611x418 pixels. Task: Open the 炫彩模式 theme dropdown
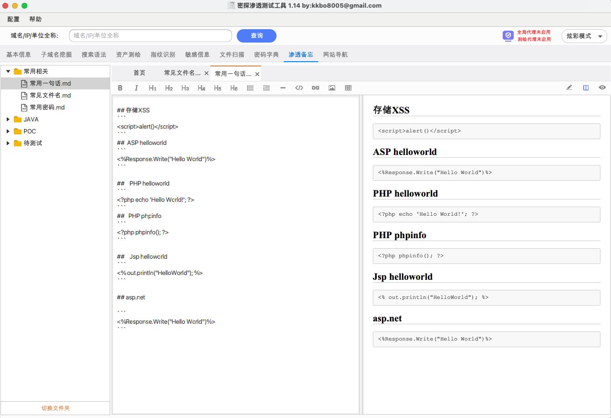(584, 36)
